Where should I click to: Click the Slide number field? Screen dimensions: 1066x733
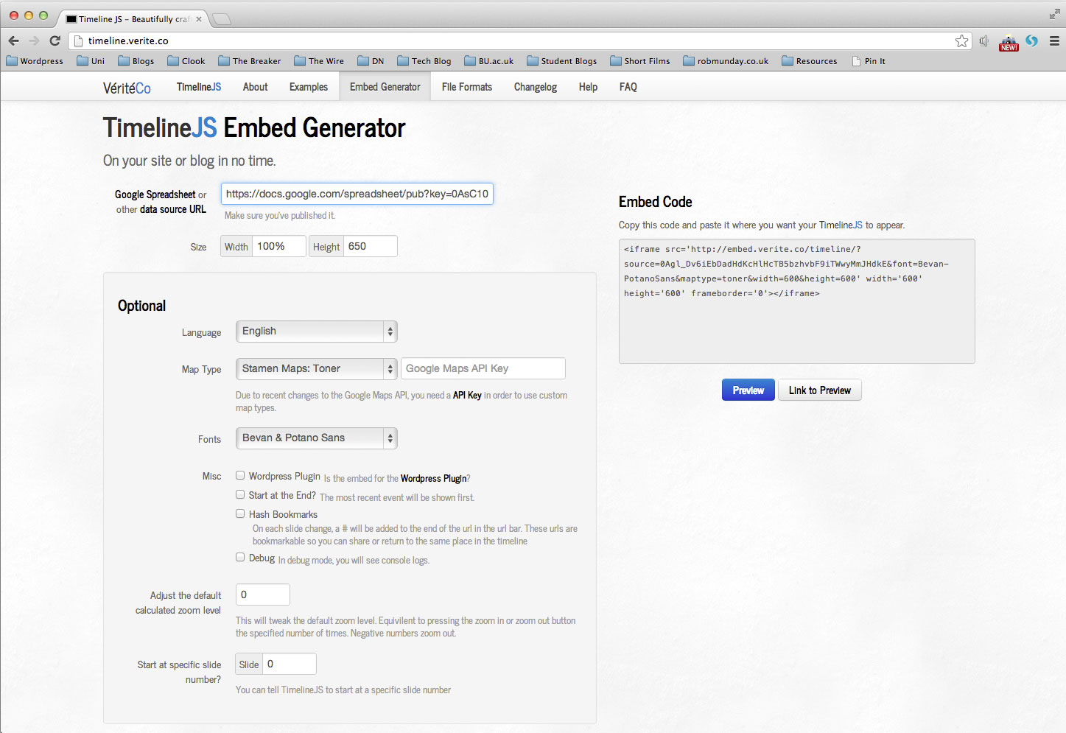(290, 664)
